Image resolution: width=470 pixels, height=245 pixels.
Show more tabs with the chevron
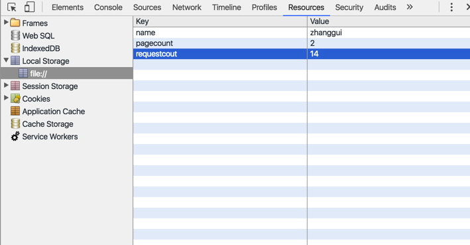410,7
